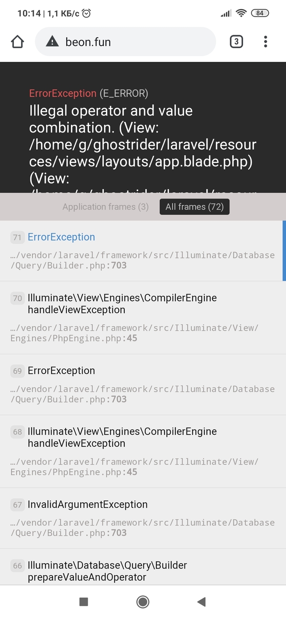
Task: Tap the alarm clock status icon
Action: pyautogui.click(x=86, y=13)
